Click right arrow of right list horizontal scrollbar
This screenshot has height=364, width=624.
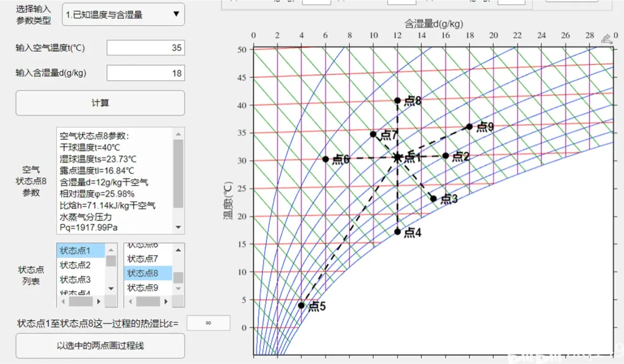[x=166, y=302]
